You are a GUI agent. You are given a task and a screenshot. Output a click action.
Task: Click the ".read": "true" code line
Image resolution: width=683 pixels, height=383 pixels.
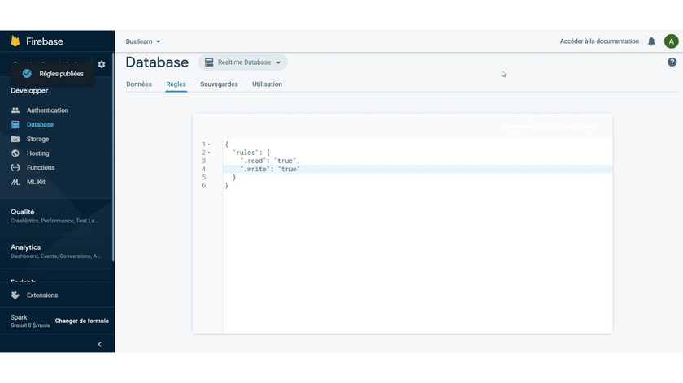click(x=270, y=161)
